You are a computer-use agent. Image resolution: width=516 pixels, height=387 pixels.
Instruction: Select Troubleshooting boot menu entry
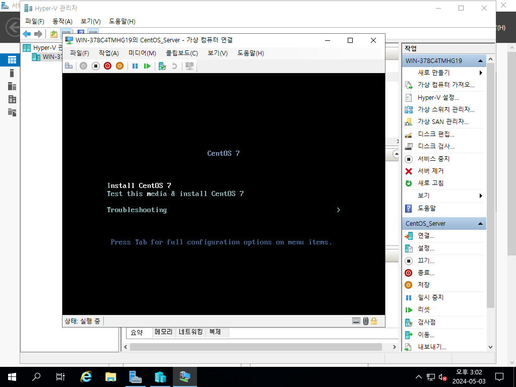coord(137,210)
